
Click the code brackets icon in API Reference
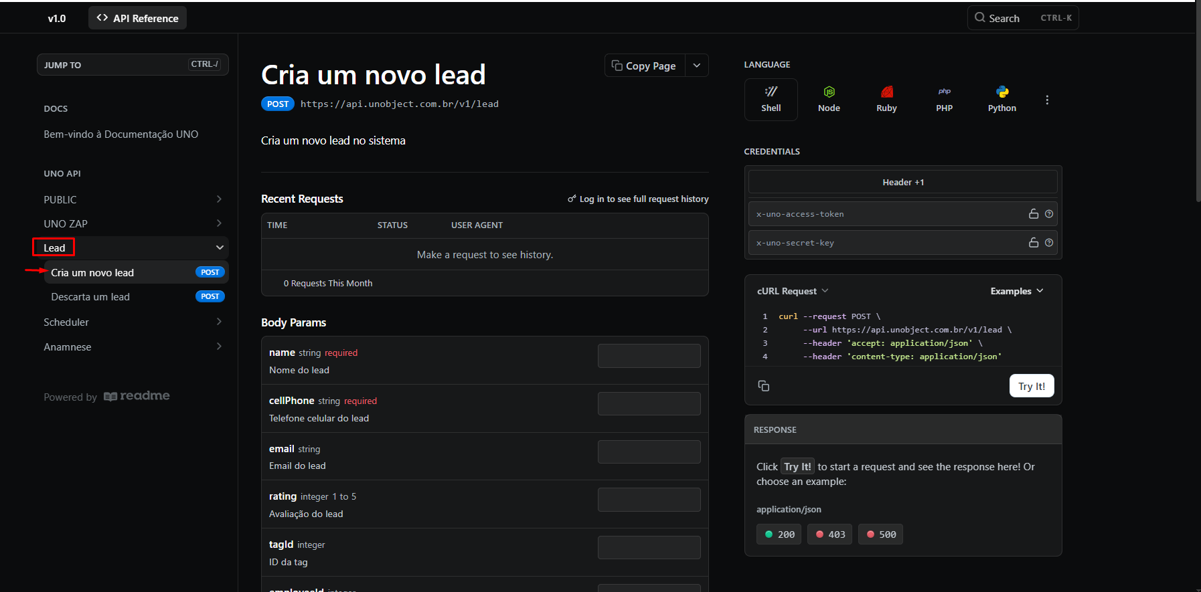point(102,18)
